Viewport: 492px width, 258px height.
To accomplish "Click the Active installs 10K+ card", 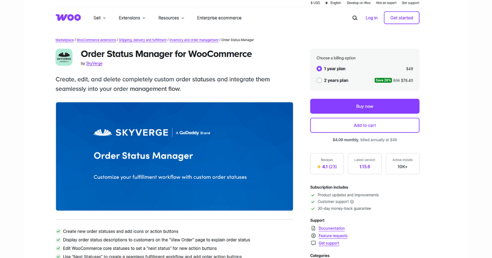I will coord(403,164).
